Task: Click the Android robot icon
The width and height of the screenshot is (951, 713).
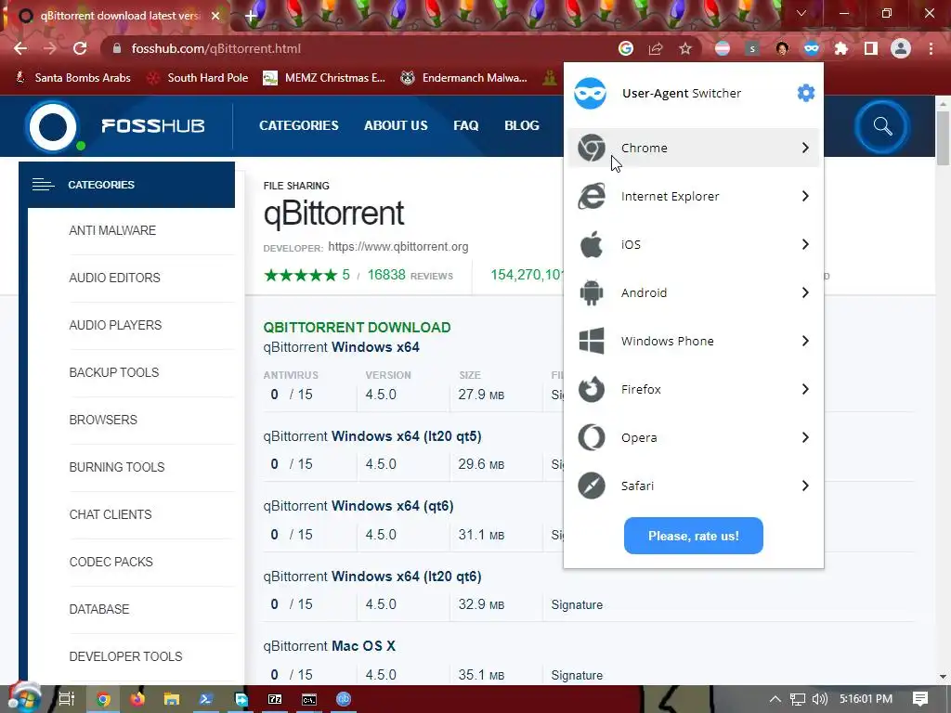Action: click(x=592, y=292)
